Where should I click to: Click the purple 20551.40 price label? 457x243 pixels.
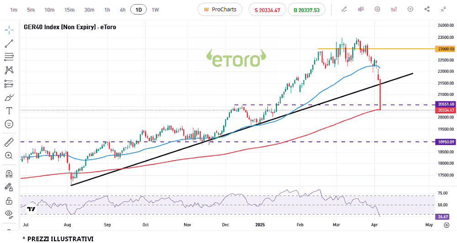445,104
